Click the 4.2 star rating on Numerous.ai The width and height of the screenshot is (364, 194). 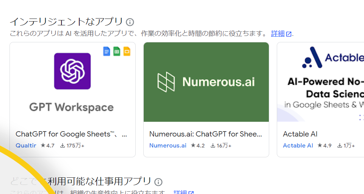point(198,146)
